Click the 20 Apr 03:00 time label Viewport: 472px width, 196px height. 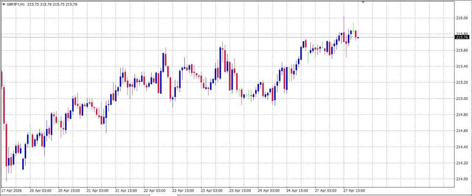pyautogui.click(x=41, y=191)
